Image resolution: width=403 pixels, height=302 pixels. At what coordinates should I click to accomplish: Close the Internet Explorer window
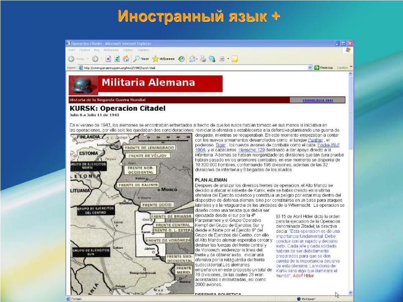[349, 44]
